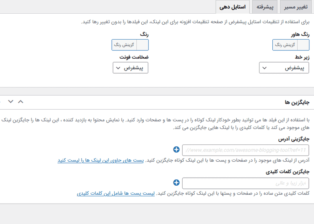Add another جایگزینی آدرس URL with plus icon

click(176, 150)
